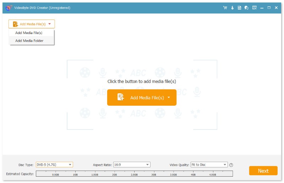Screen dimensions: 284x183
Task: Open registration via the key icon
Action: point(233,8)
